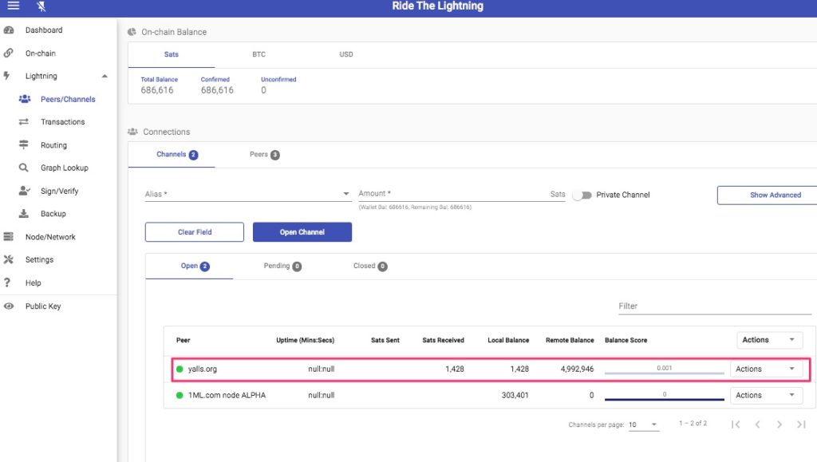Click the Open Channel button
The width and height of the screenshot is (817, 462).
pyautogui.click(x=302, y=232)
